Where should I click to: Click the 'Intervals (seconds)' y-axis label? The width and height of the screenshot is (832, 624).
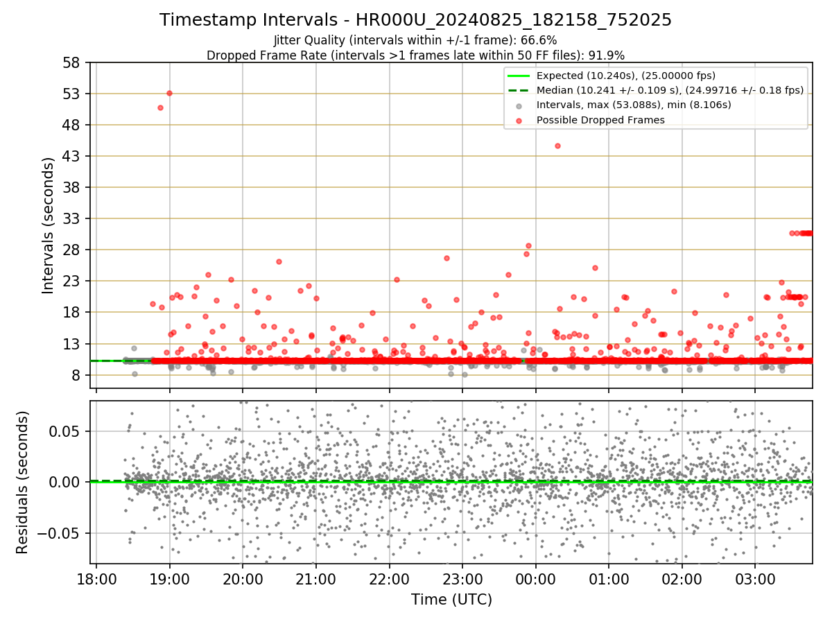pos(49,225)
